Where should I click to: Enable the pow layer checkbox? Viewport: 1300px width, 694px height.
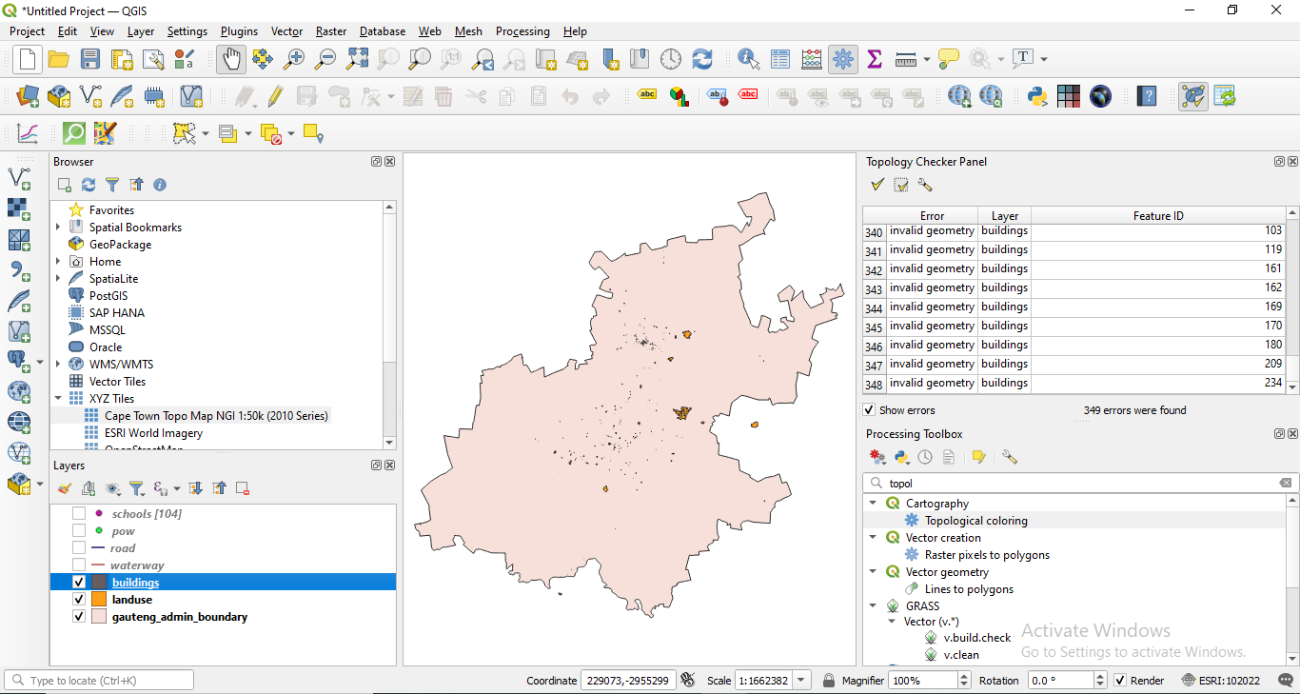[x=79, y=530]
